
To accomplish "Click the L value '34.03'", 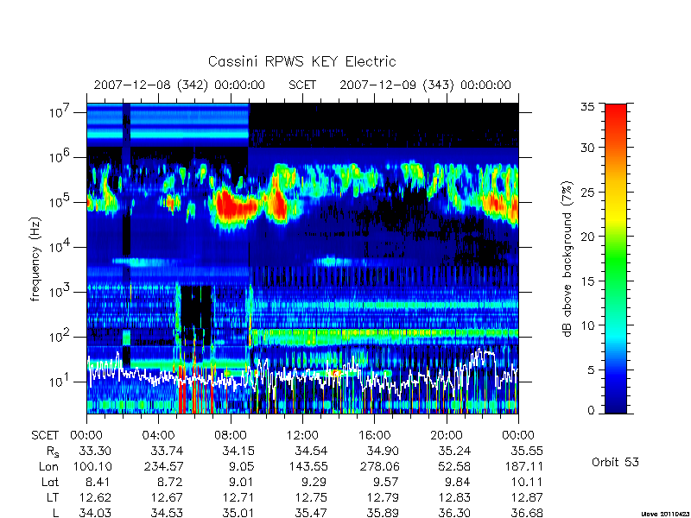I will (95, 513).
